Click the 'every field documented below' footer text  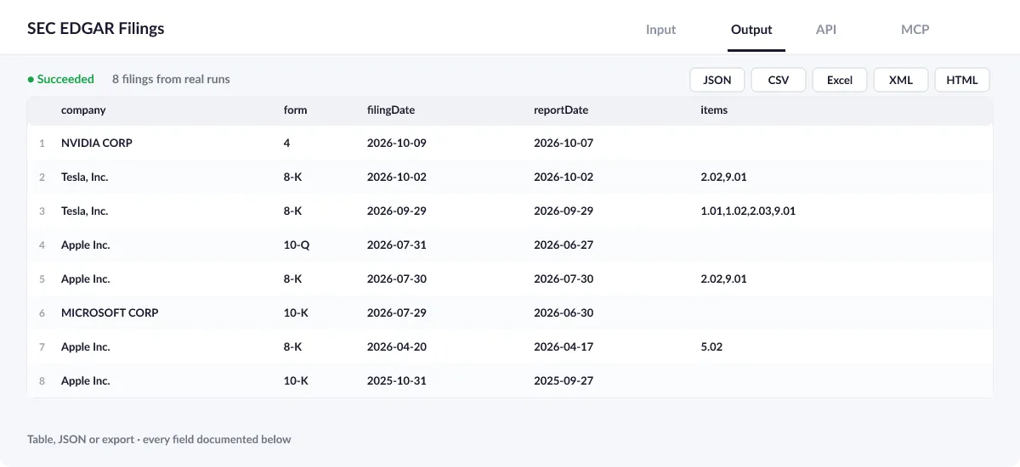[217, 439]
